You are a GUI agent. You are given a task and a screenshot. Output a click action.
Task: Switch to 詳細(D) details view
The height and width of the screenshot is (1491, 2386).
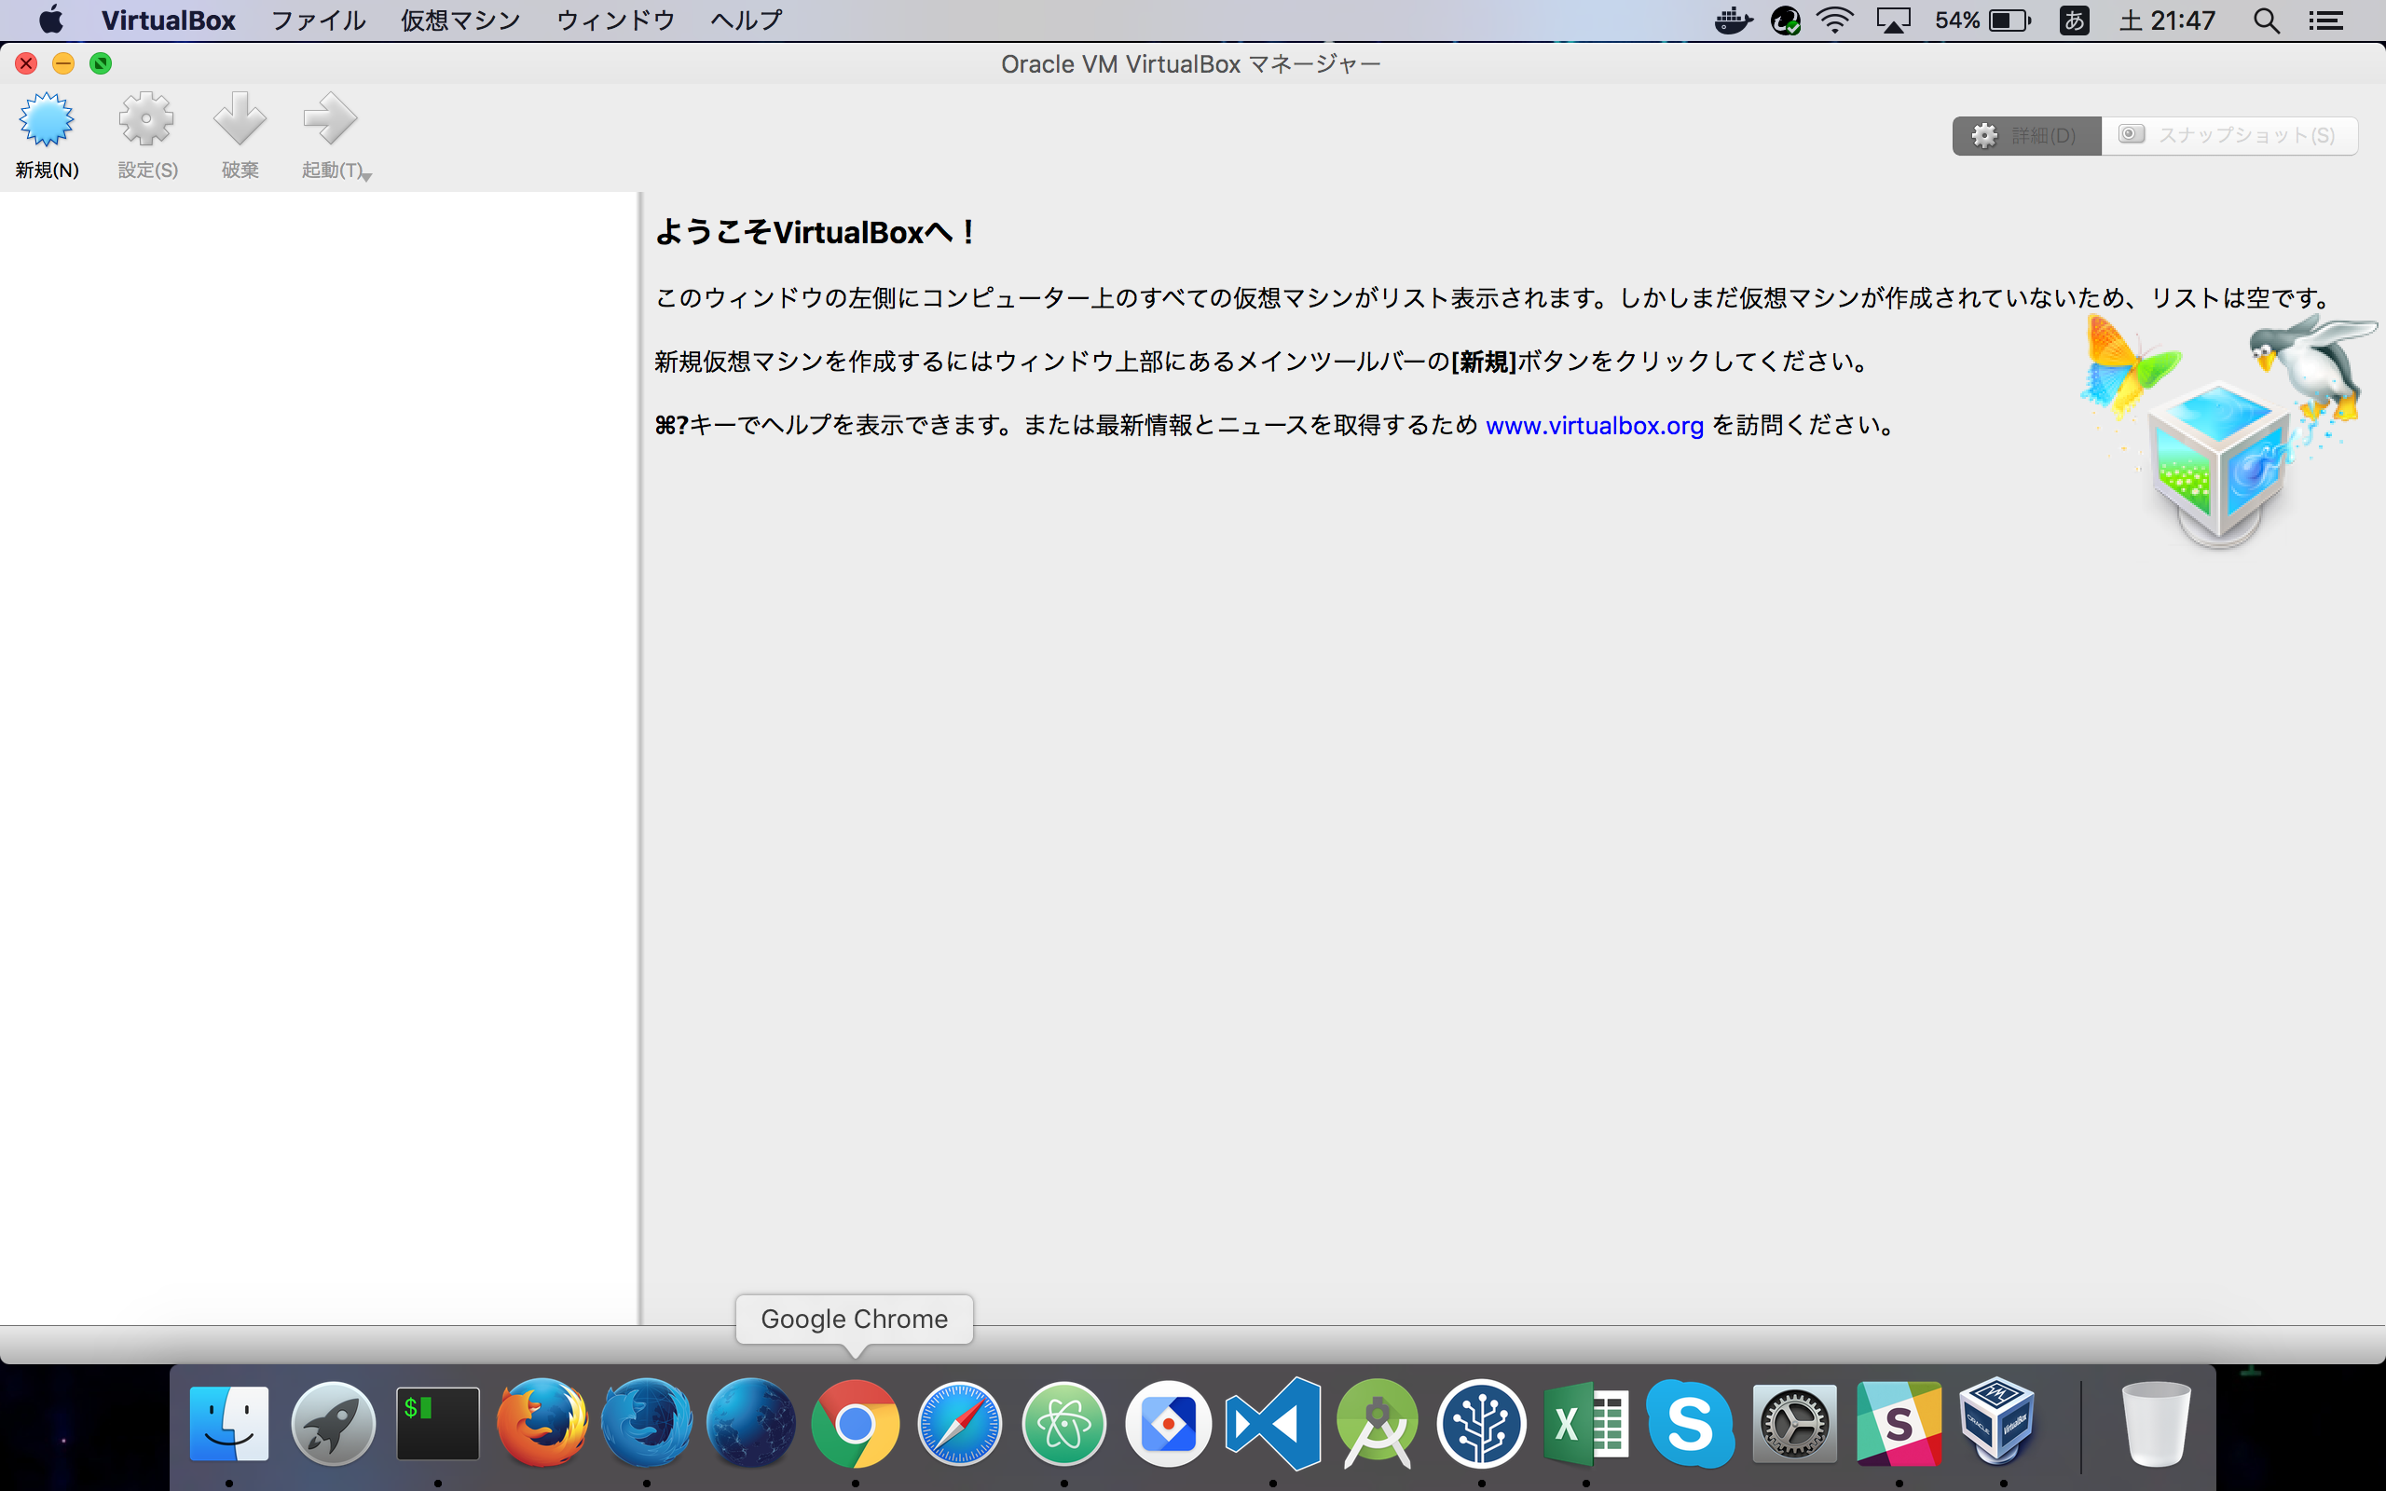(2026, 135)
